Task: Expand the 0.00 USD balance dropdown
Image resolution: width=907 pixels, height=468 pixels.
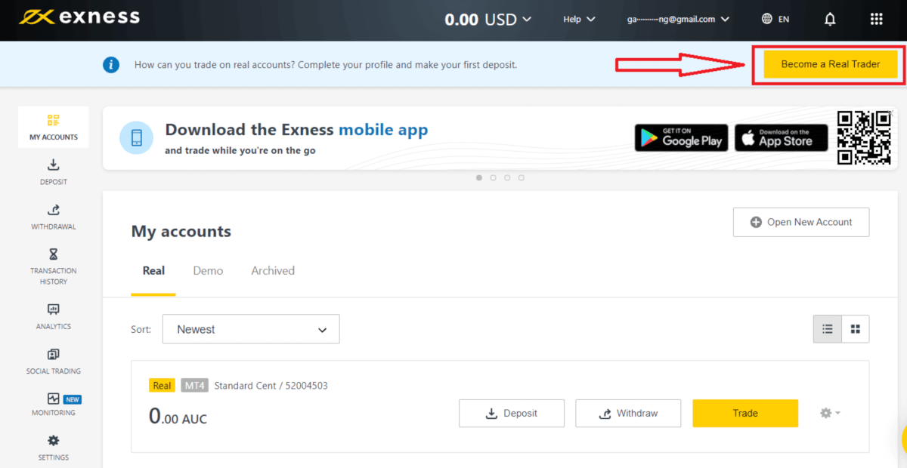Action: click(x=488, y=20)
